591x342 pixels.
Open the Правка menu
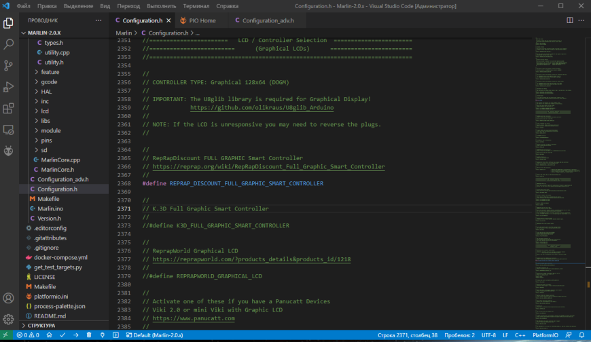point(47,6)
